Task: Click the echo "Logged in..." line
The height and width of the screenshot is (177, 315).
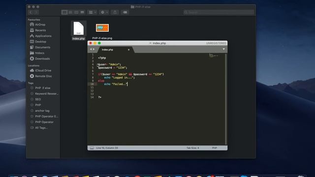Action: click(119, 78)
